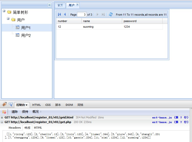Click grid cell '1234'

coord(127,27)
